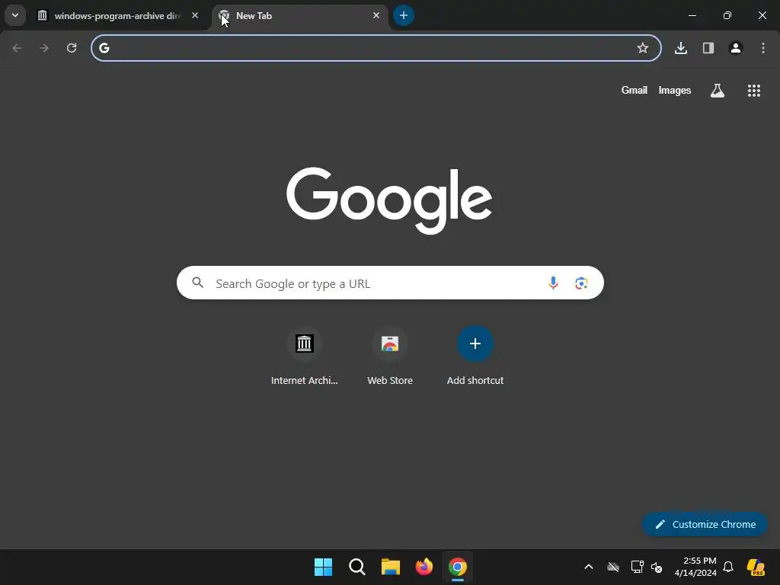Viewport: 780px width, 585px height.
Task: Go back to previous page
Action: pos(17,48)
